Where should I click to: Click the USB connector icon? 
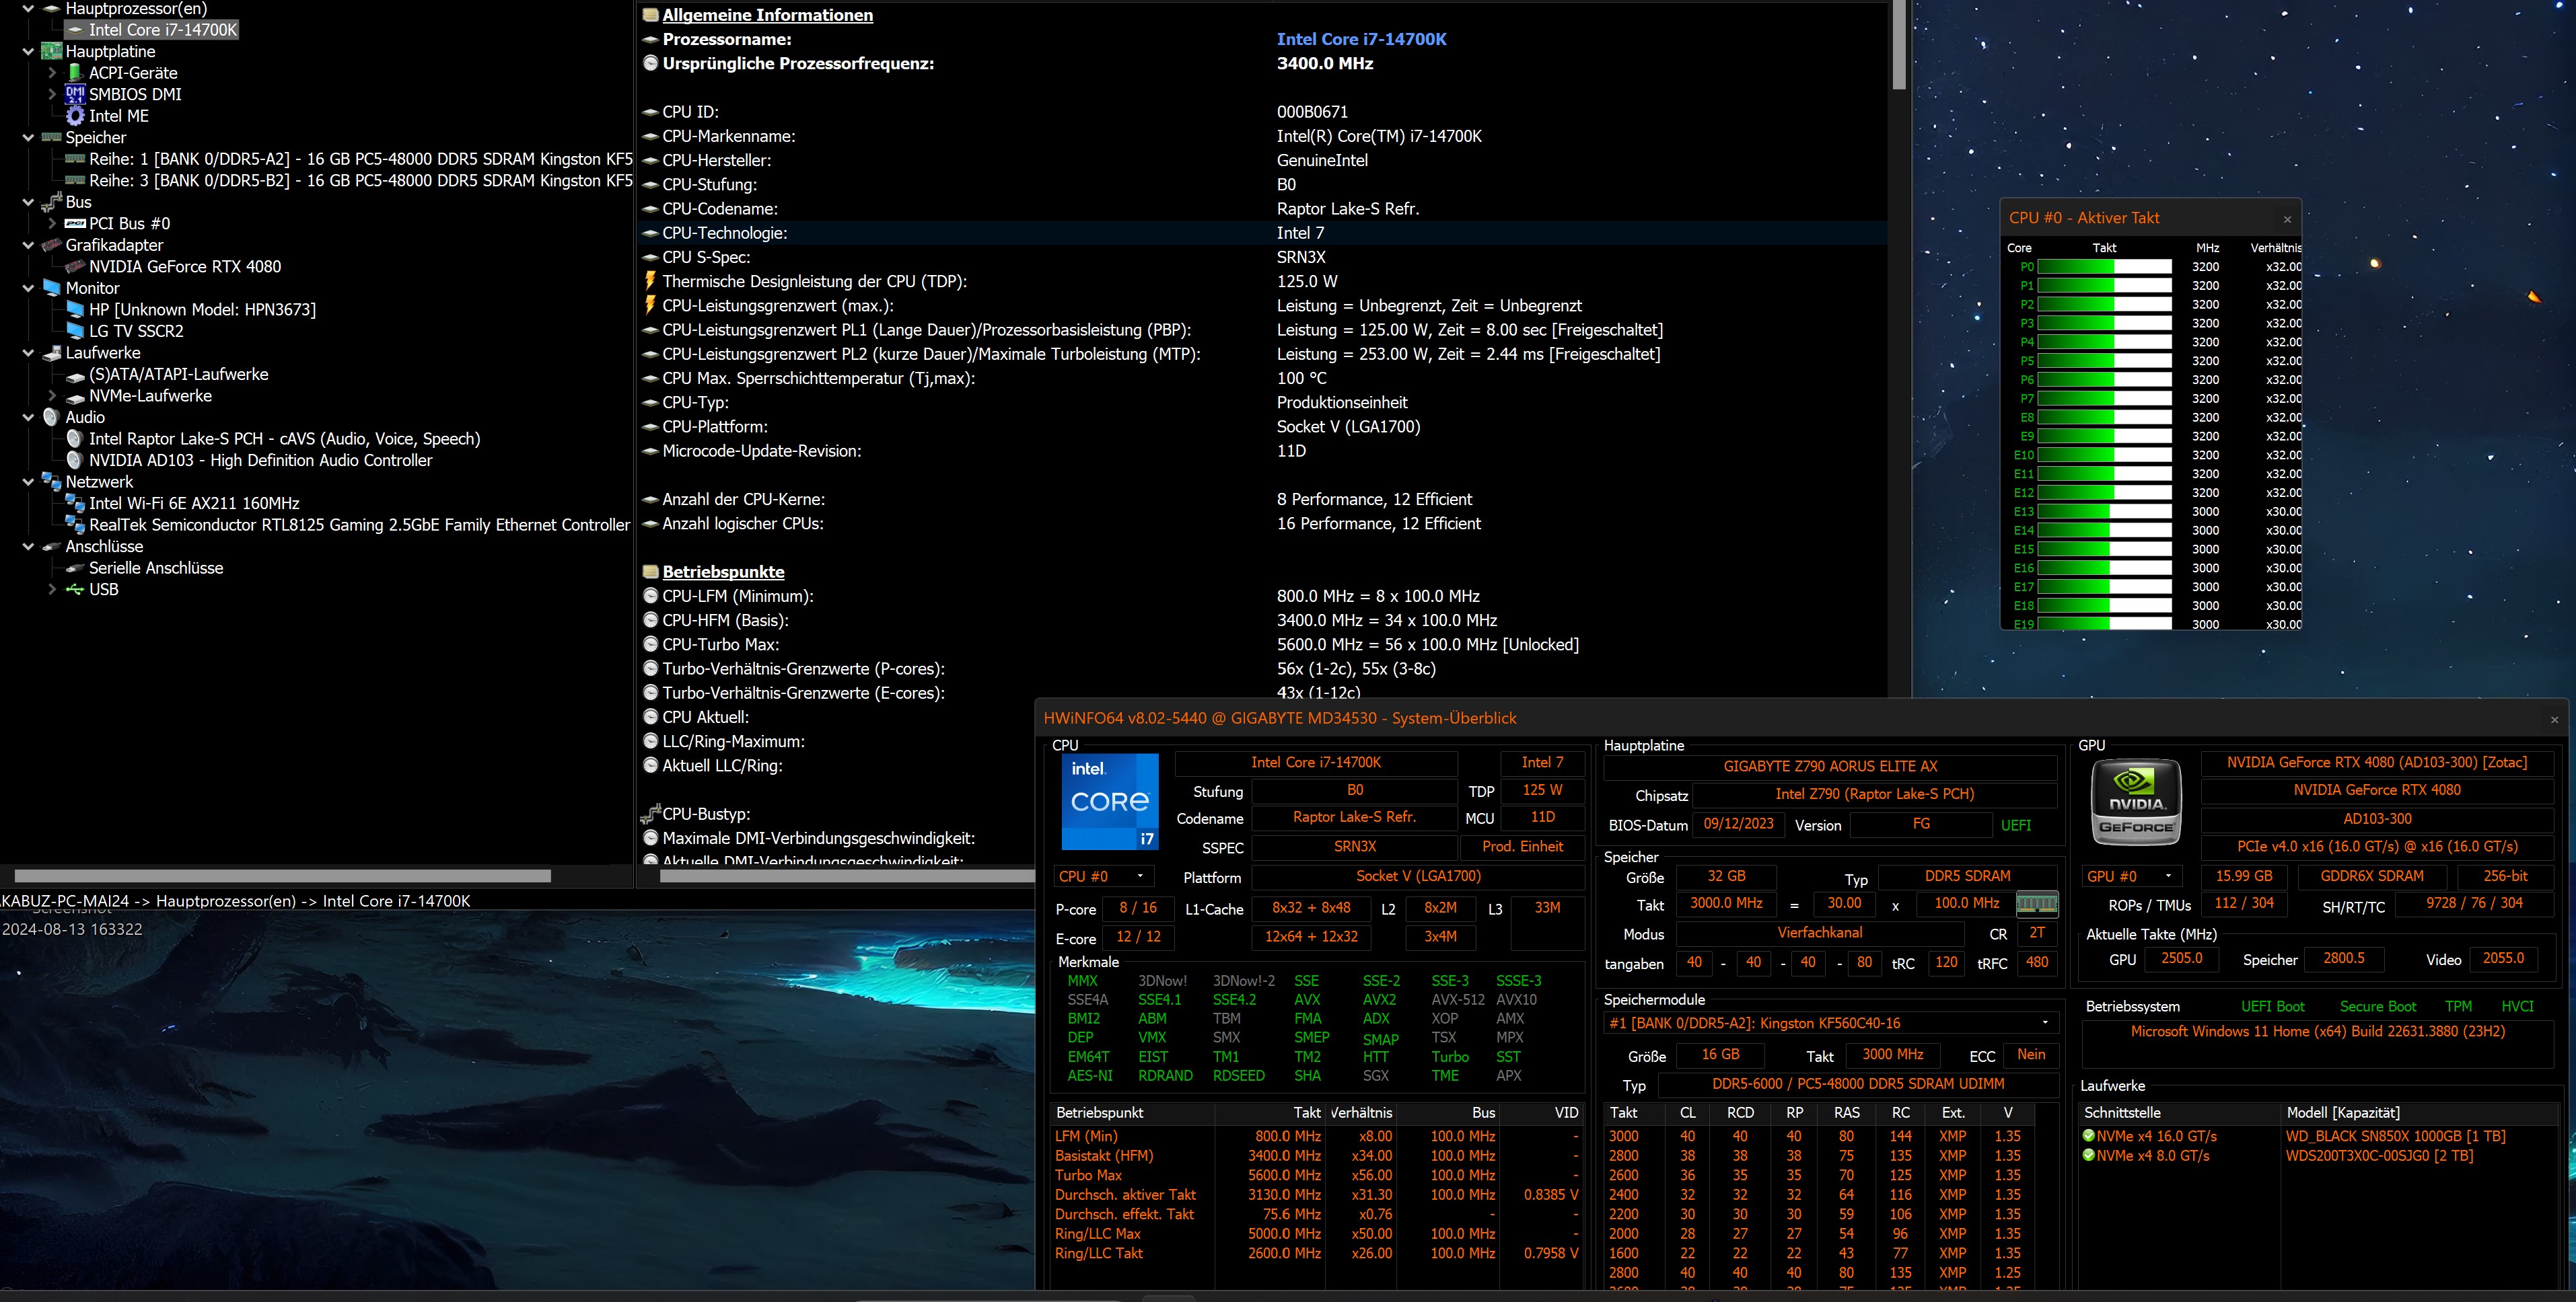click(75, 590)
